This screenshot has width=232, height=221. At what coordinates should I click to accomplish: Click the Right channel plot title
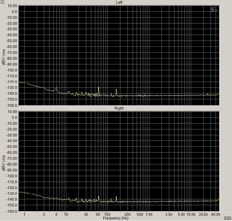119,108
